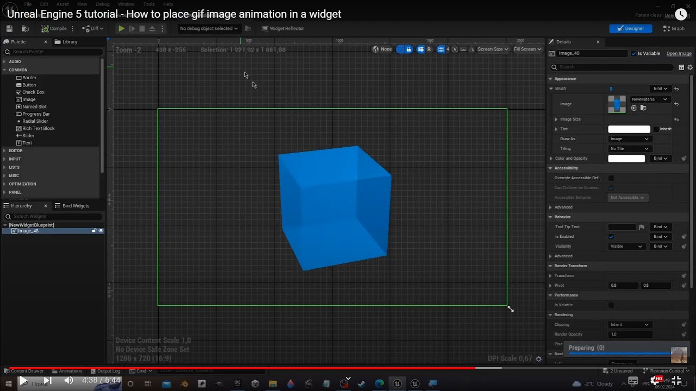This screenshot has width=696, height=391.
Task: Open the Visibility dropdown set to Visible
Action: click(626, 247)
